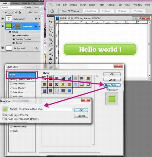This screenshot has height=157, width=152.
Task: Open the Styles panel flyout menu arrow
Action: pyautogui.click(x=97, y=76)
